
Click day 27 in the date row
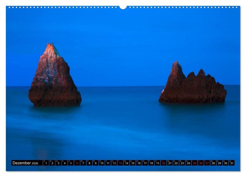coord(207,163)
